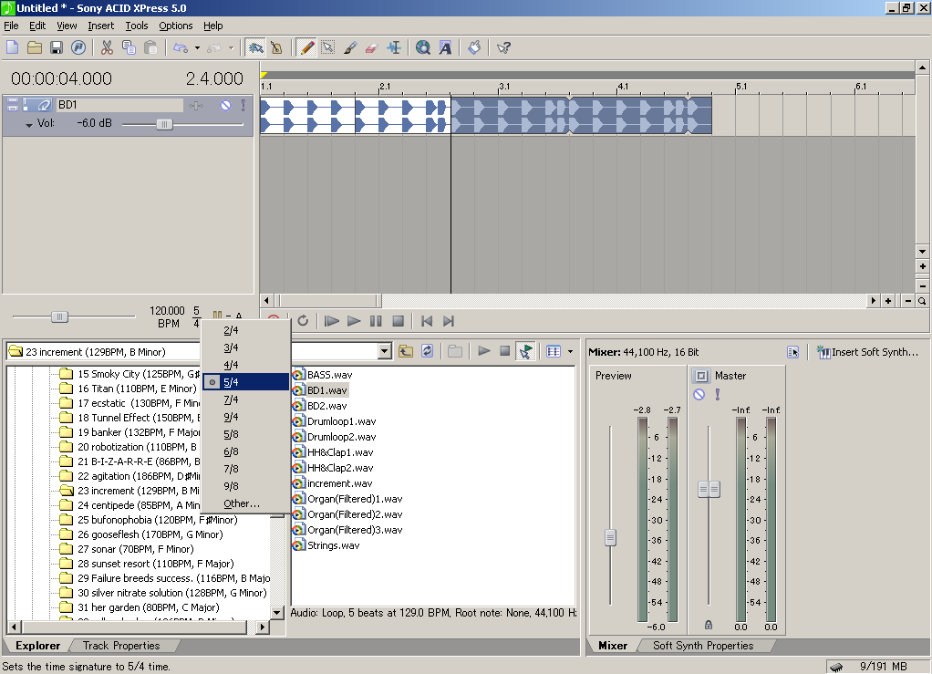The width and height of the screenshot is (932, 674).
Task: Mute the BD1 track
Action: click(225, 105)
